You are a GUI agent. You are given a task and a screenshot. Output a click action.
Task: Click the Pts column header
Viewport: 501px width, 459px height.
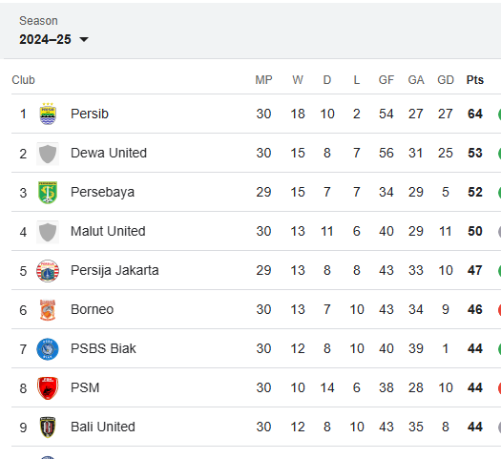[475, 79]
